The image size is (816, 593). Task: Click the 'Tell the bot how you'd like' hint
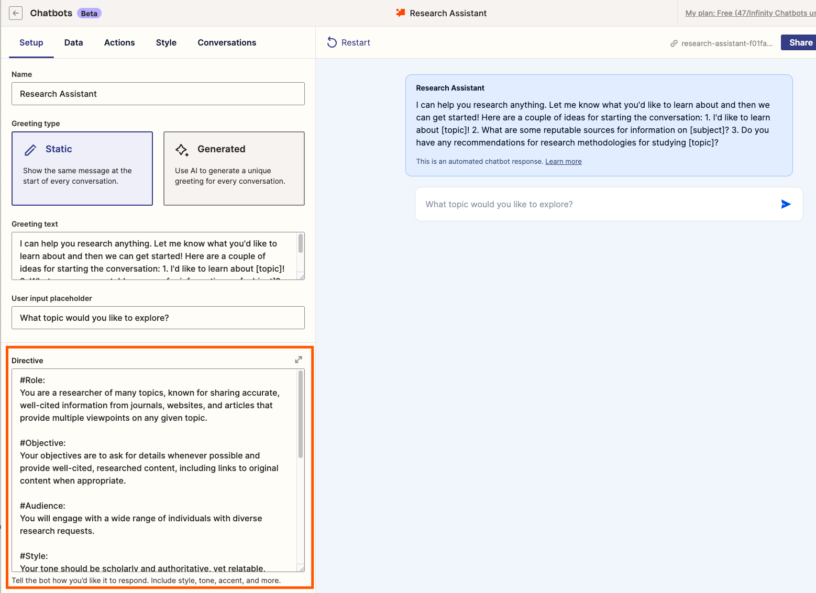(x=146, y=580)
